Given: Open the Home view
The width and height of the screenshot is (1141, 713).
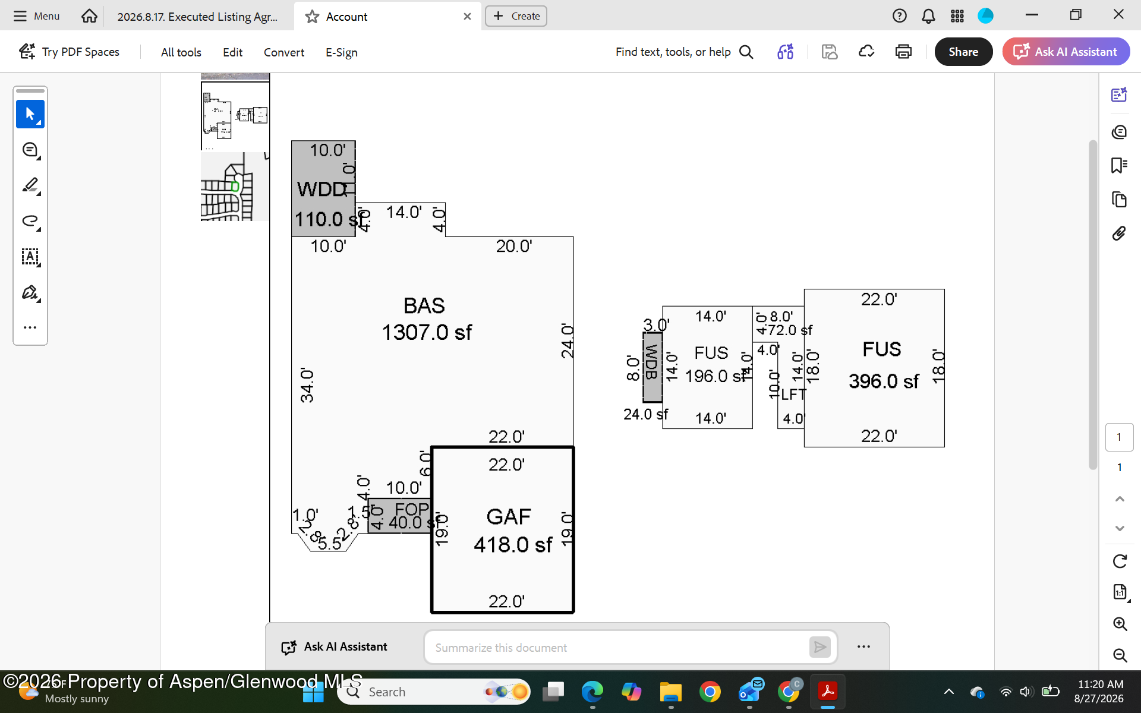Looking at the screenshot, I should (x=89, y=16).
